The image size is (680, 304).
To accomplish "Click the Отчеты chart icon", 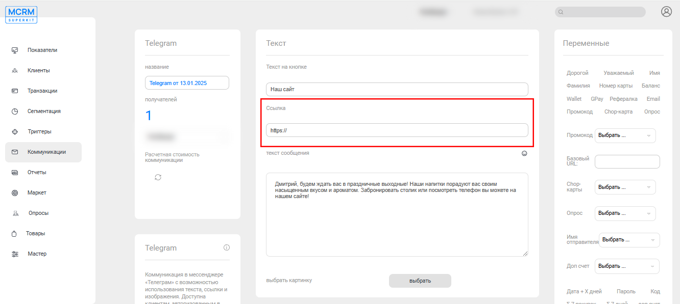I will (15, 172).
